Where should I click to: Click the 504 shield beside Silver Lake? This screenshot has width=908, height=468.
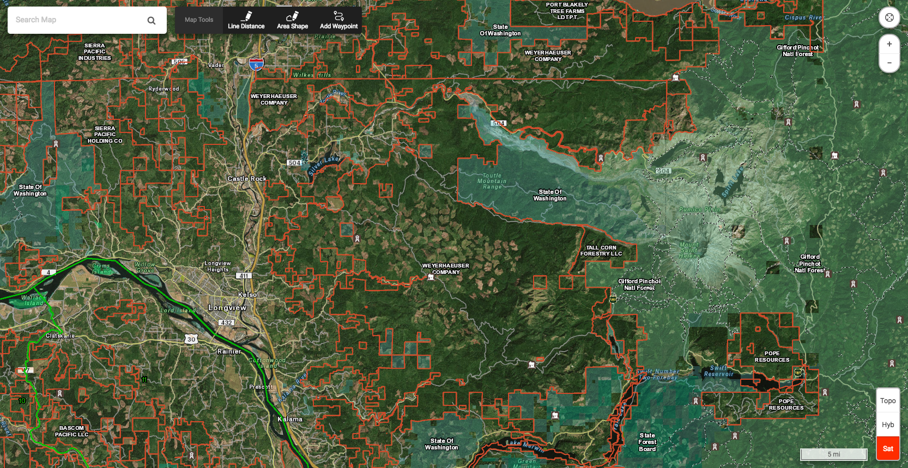(294, 163)
